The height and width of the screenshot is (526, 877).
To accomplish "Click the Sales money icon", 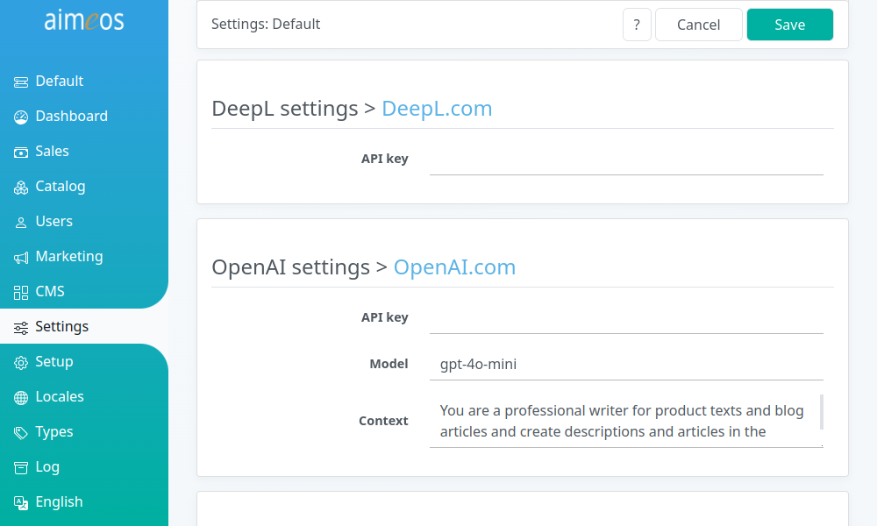I will pos(21,153).
